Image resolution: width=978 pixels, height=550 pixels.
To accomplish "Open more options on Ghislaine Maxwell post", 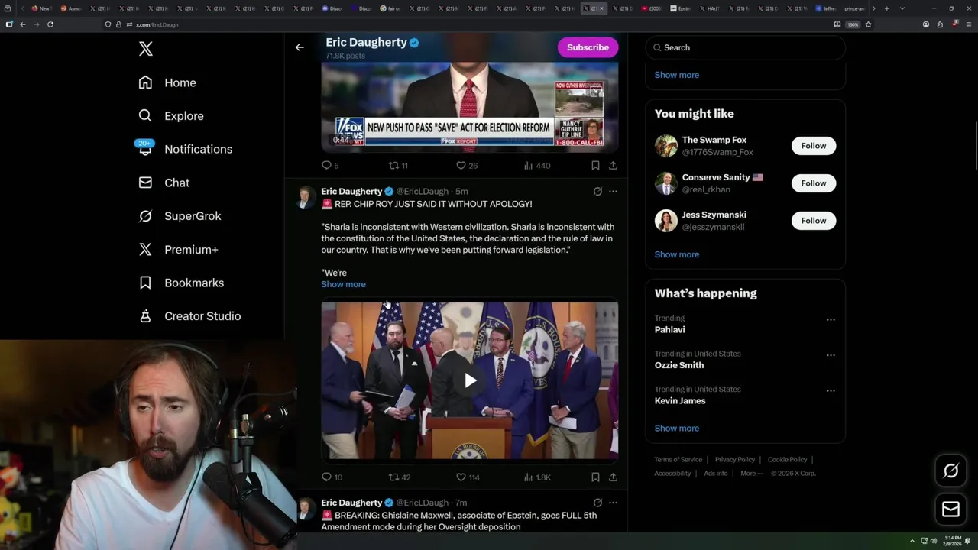I will click(x=613, y=503).
